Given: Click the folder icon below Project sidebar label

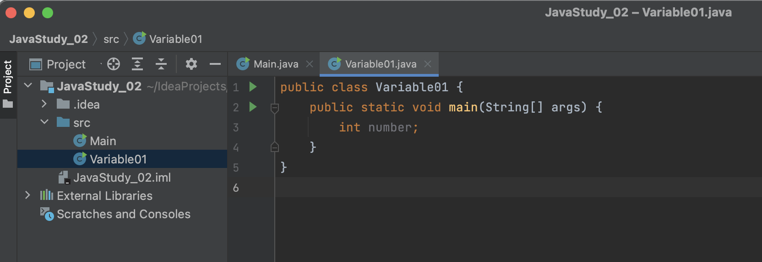Looking at the screenshot, I should pos(8,104).
